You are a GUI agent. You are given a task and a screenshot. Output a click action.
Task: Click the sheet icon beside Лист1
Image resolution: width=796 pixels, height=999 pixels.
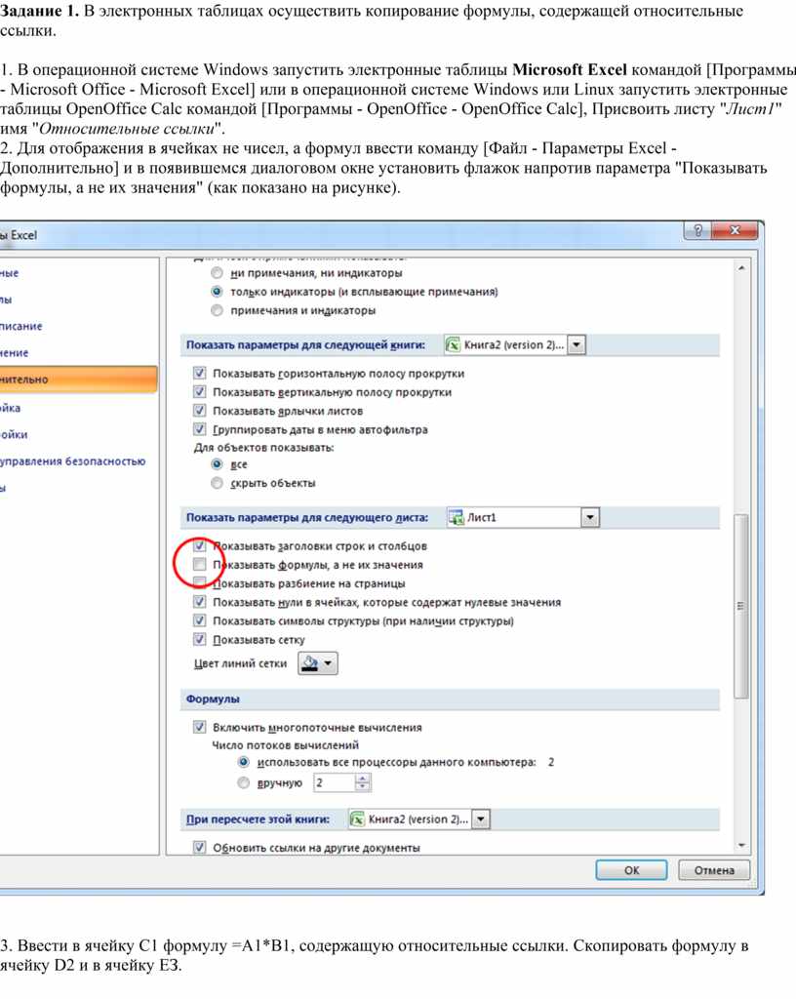coord(456,517)
